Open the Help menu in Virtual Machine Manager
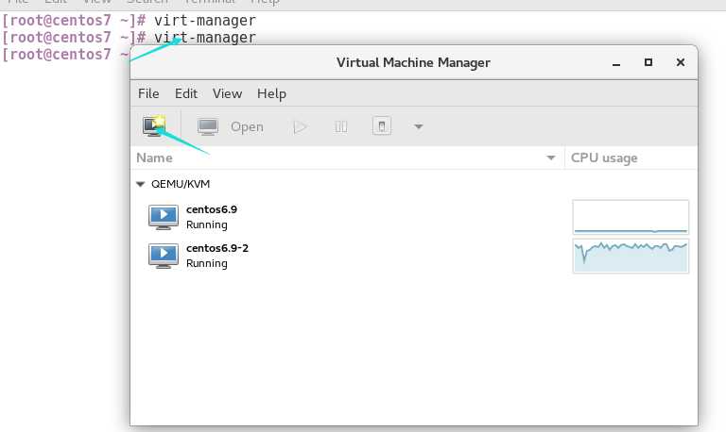Screen dimensions: 726x432 [x=271, y=93]
